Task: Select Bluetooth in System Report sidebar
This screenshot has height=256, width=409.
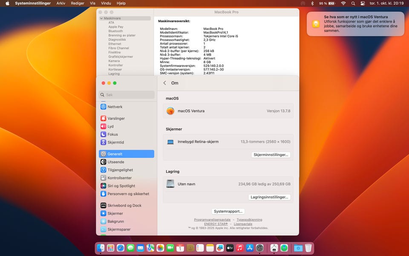Action: pyautogui.click(x=115, y=31)
